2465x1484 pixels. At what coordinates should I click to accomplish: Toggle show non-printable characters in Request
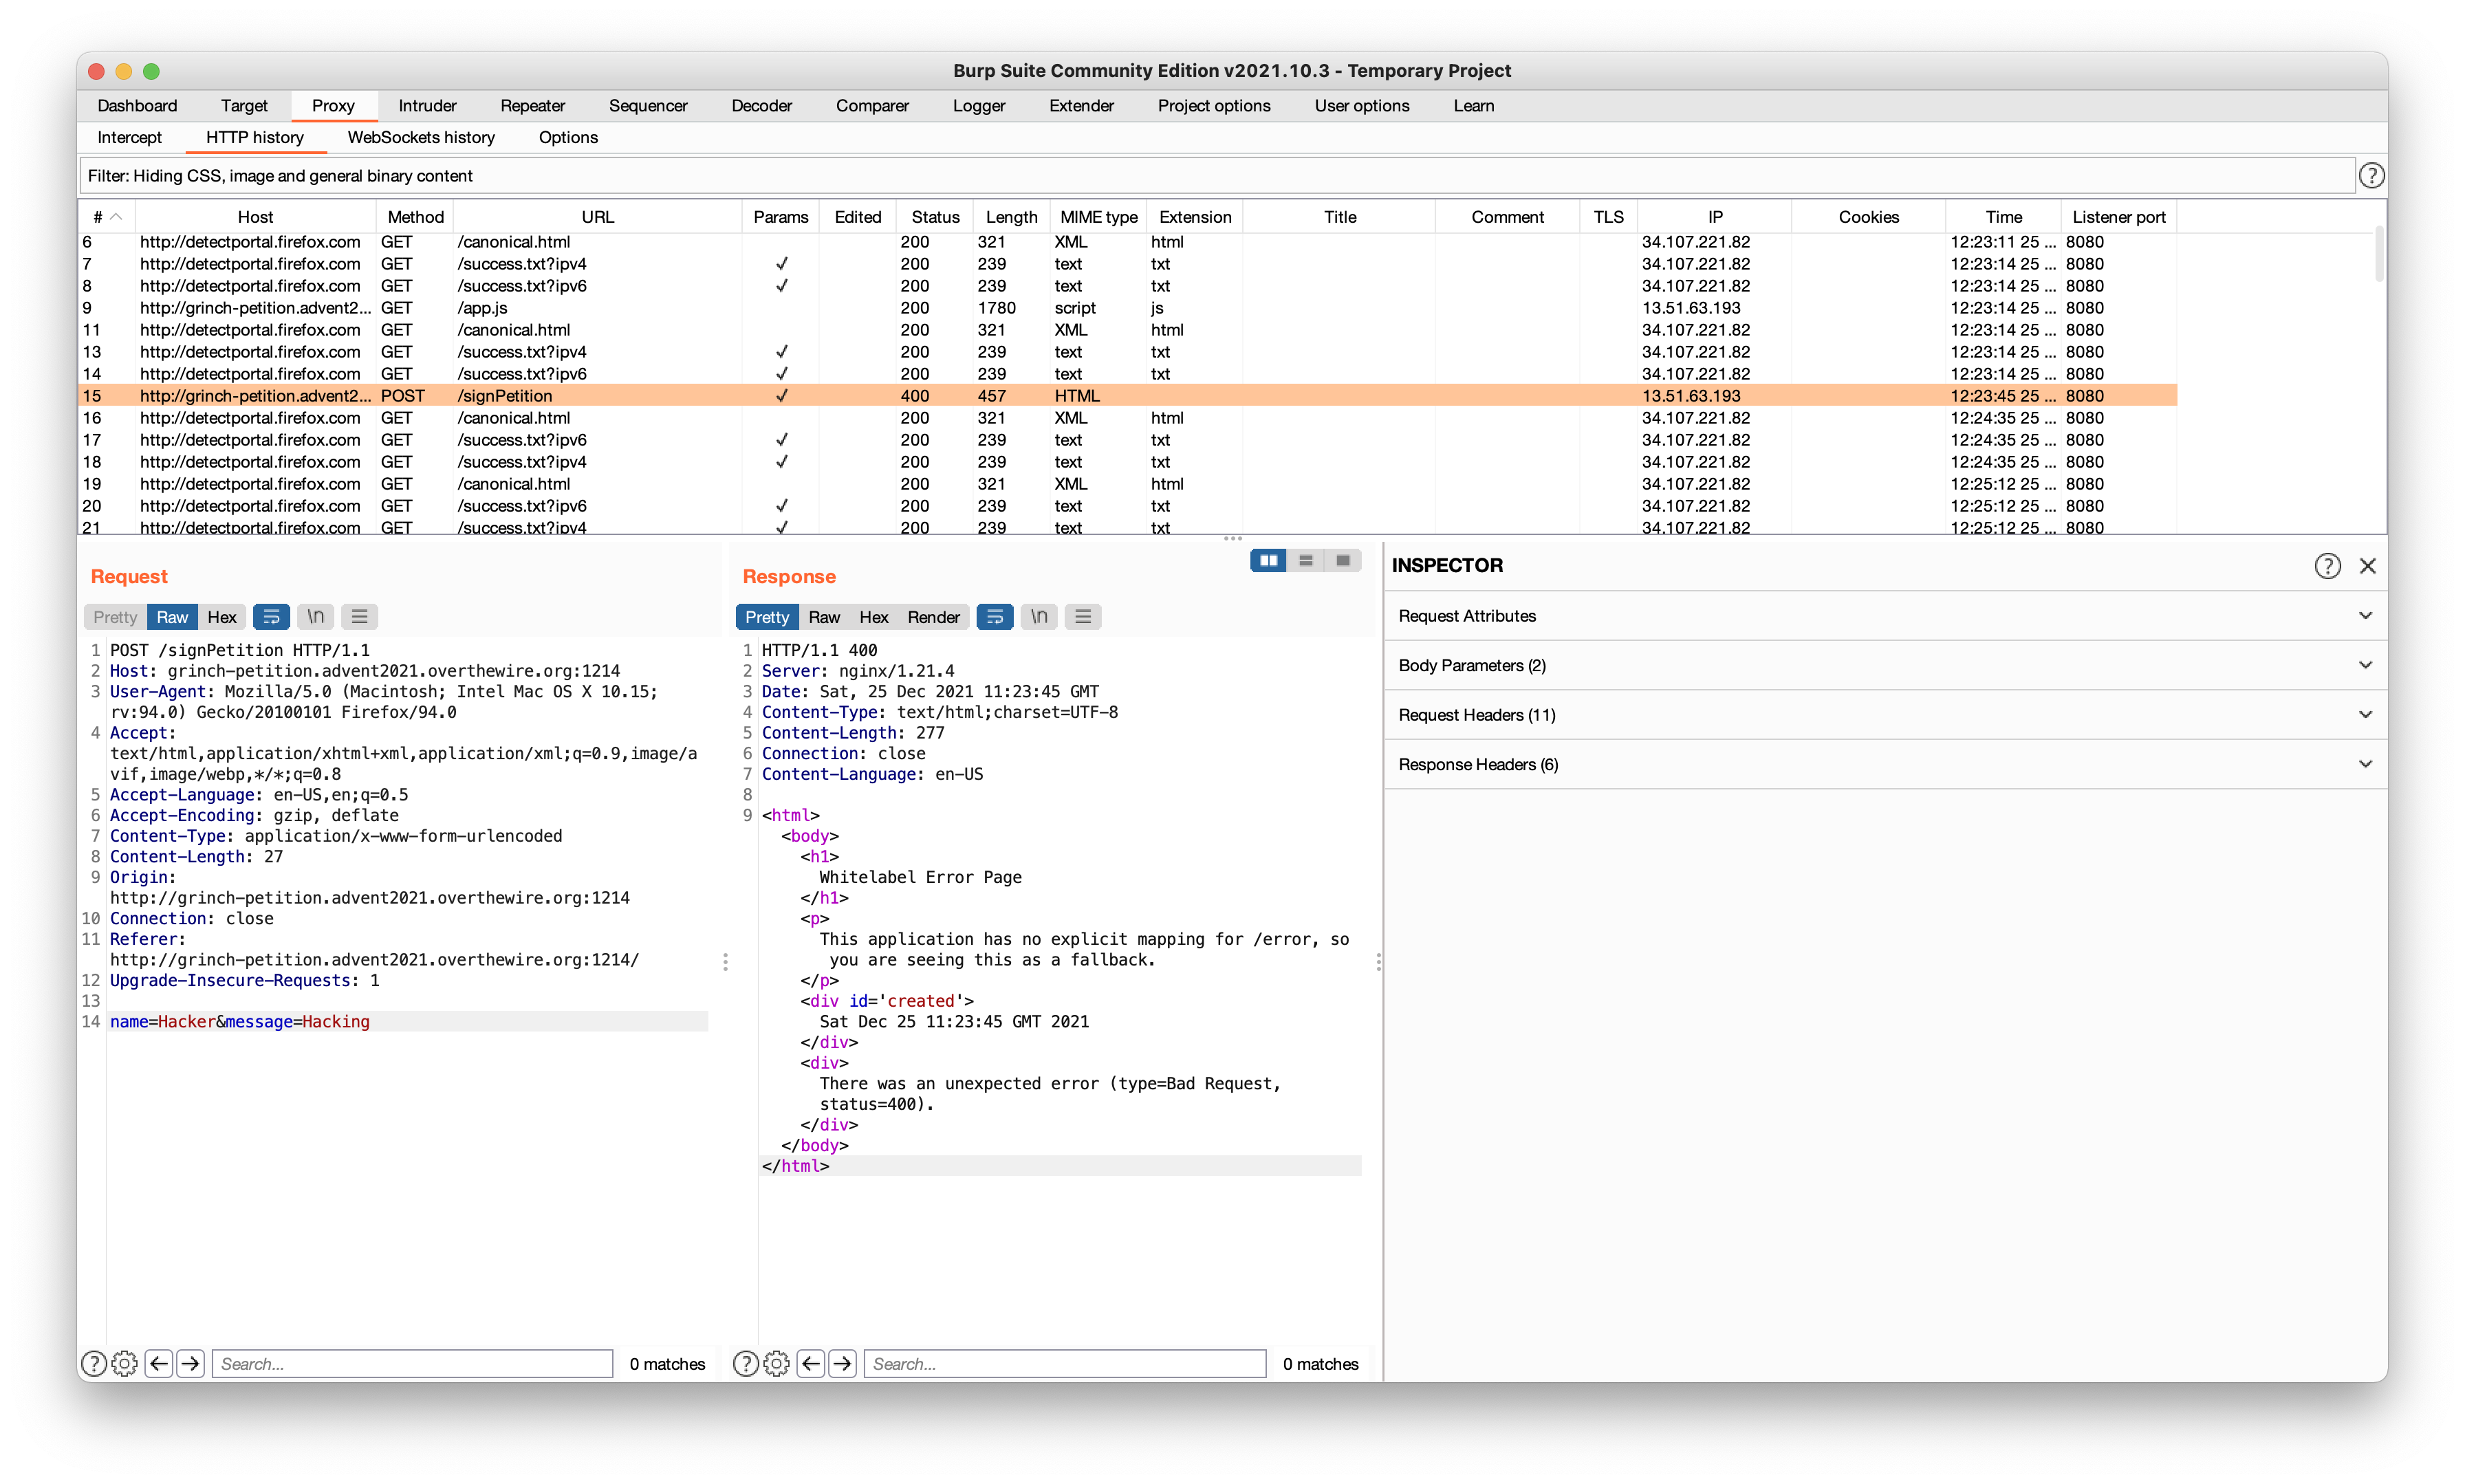[x=315, y=617]
